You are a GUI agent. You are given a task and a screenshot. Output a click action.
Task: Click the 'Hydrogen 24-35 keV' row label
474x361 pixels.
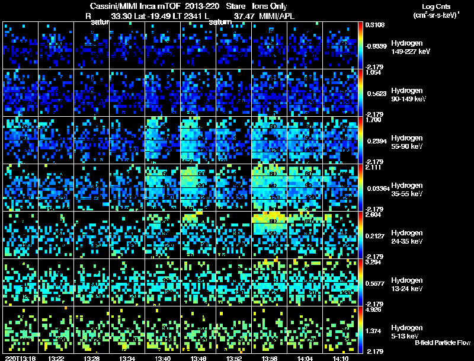click(x=407, y=237)
